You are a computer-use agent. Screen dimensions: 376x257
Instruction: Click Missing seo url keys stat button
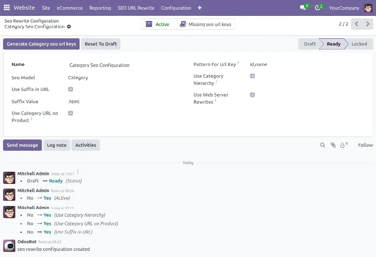coord(206,24)
